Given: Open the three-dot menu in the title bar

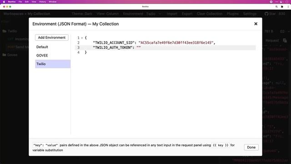Looking at the screenshot, I should click(288, 7).
